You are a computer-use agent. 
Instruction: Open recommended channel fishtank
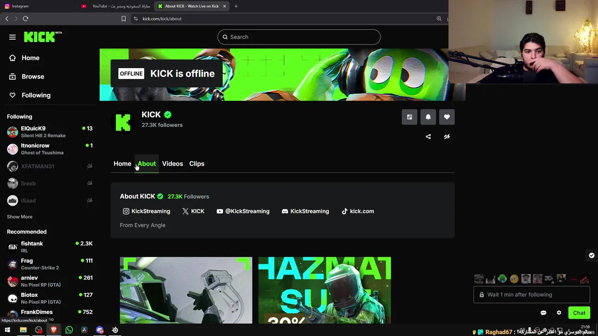[50, 247]
